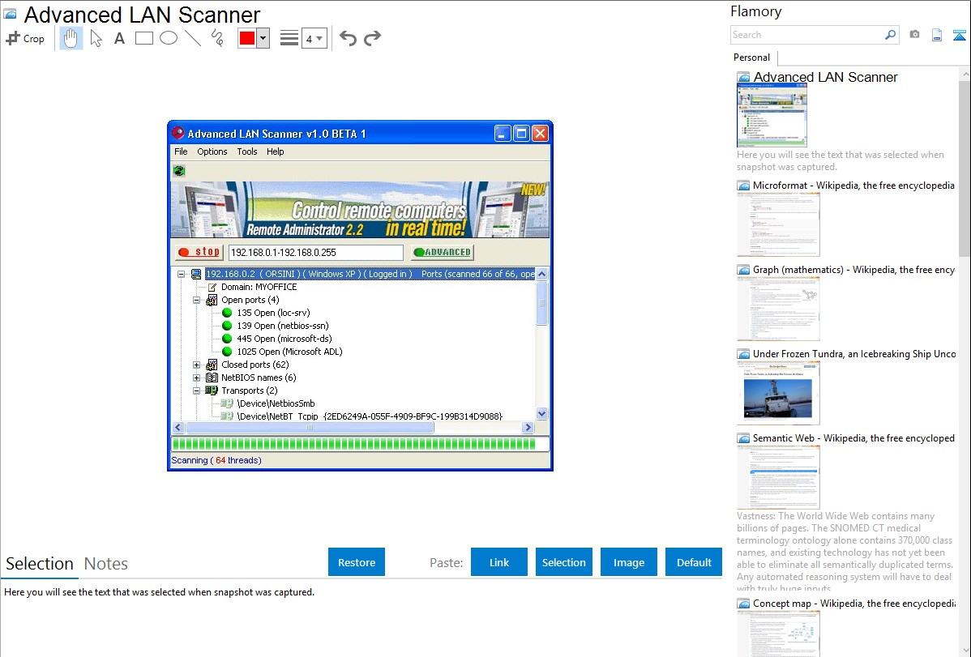Screen dimensions: 971x657
Task: Open the Help menu
Action: (275, 151)
